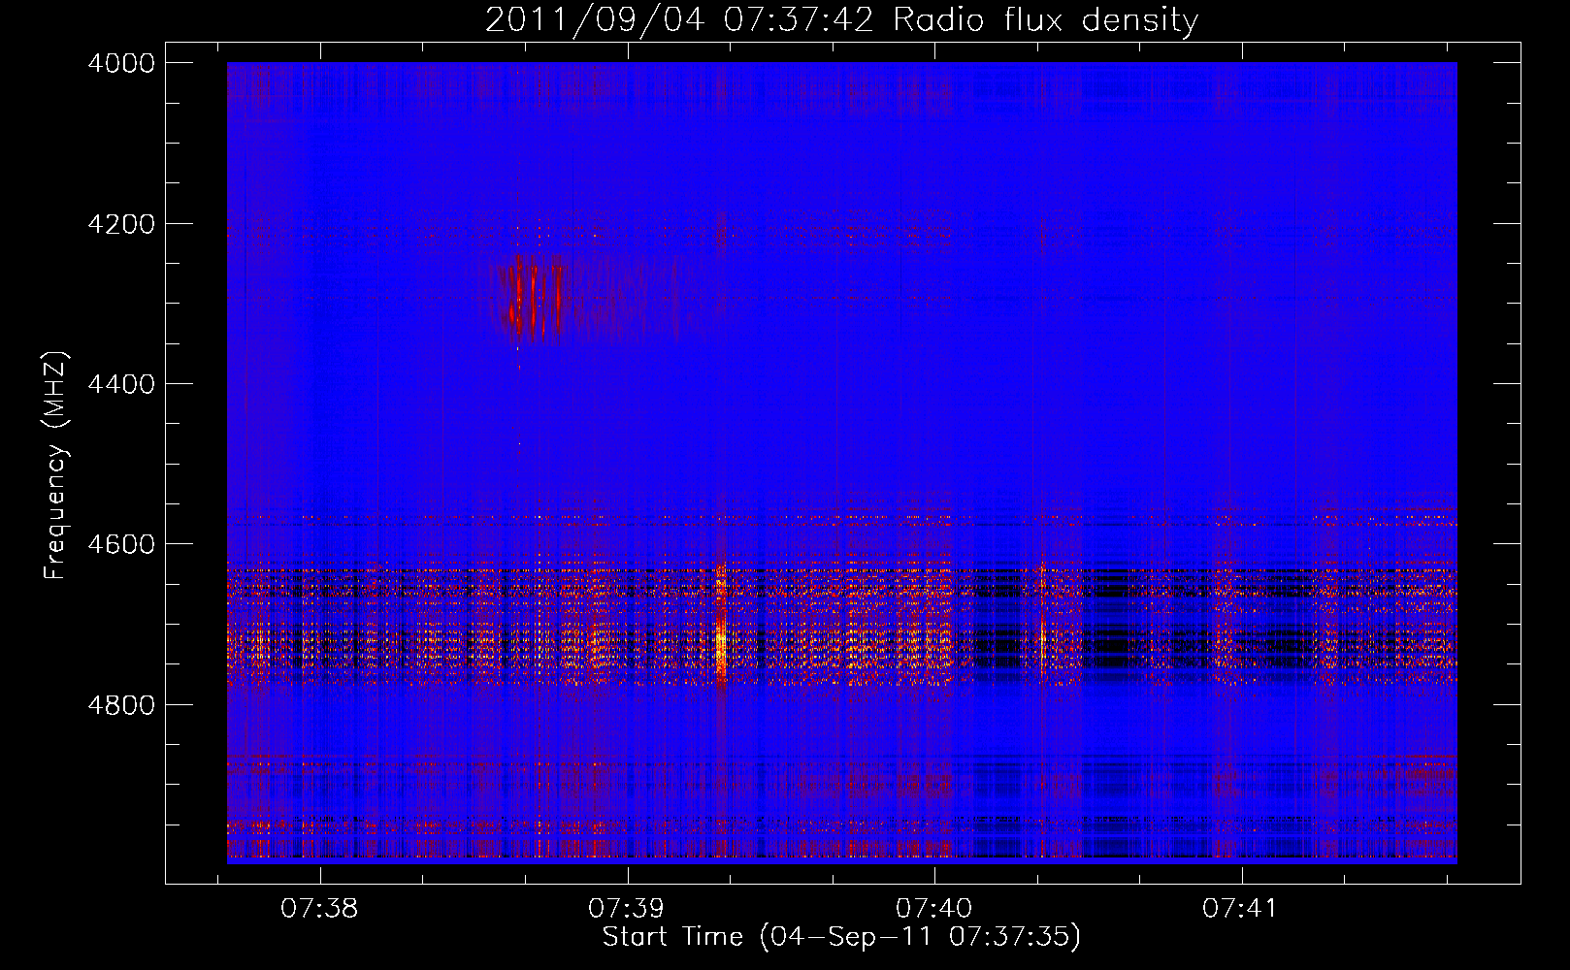The image size is (1570, 970).
Task: Click the '4600' frequency axis label
Action: pyautogui.click(x=120, y=544)
